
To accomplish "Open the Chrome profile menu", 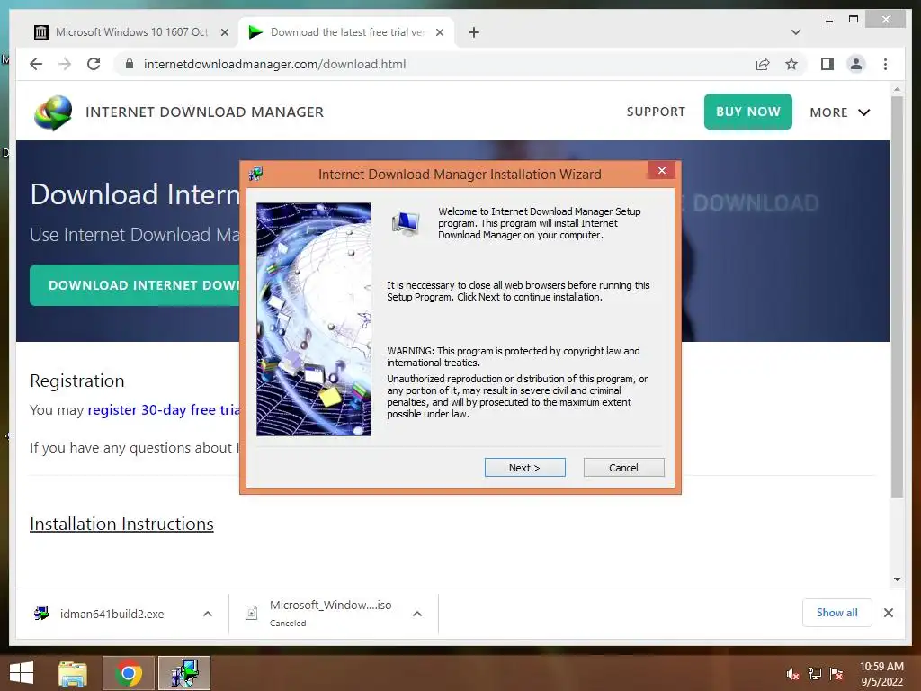I will tap(856, 64).
